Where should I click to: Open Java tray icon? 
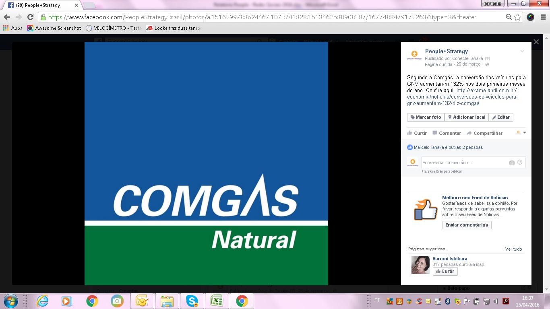399,301
